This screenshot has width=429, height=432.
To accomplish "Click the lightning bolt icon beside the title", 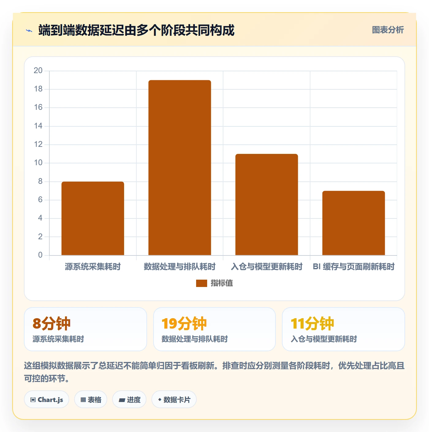I will coord(29,31).
